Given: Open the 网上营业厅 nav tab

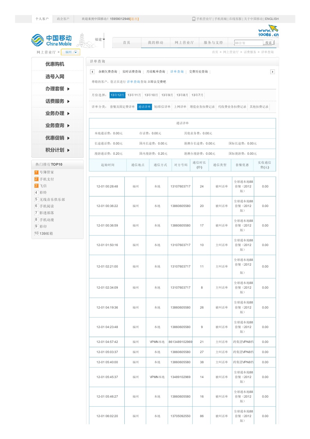Looking at the screenshot, I should (x=184, y=43).
